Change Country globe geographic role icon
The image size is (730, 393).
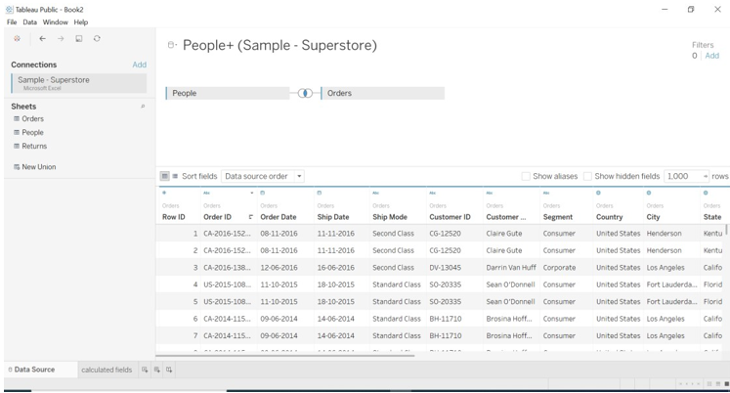point(598,193)
